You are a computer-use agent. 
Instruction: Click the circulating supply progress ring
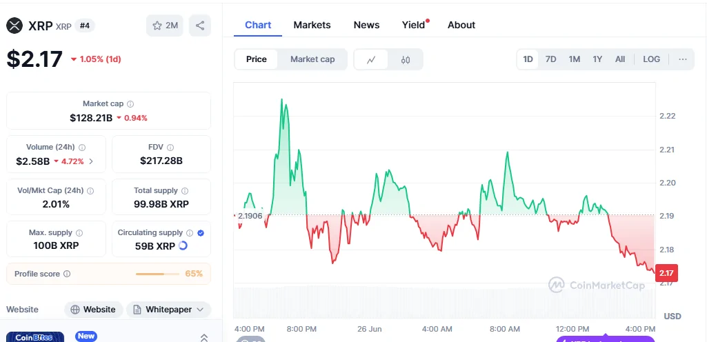pos(183,246)
